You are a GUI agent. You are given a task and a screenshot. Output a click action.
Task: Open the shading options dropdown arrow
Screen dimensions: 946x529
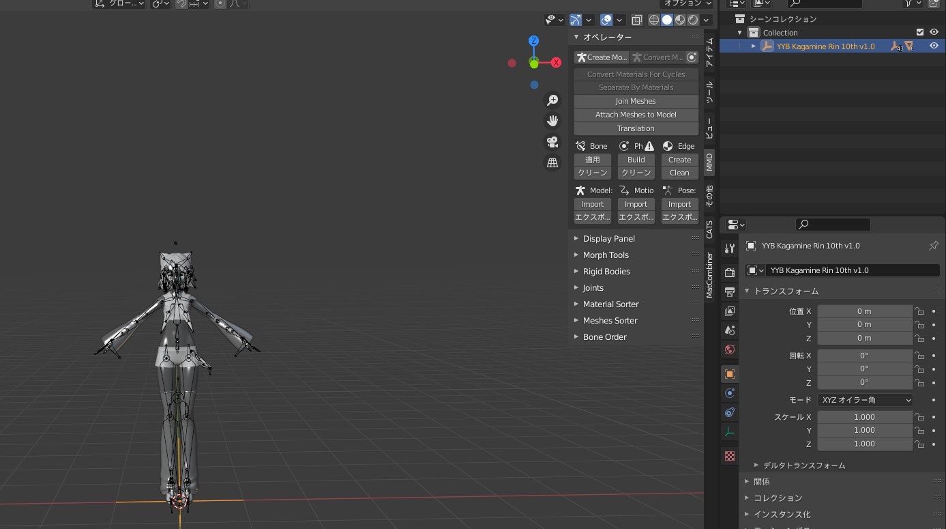[707, 20]
